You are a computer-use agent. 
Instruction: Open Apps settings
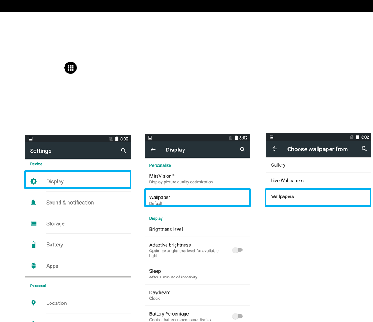[78, 266]
